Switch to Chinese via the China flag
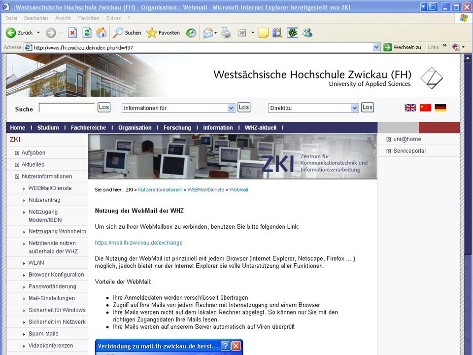This screenshot has width=473, height=355. pyautogui.click(x=425, y=108)
